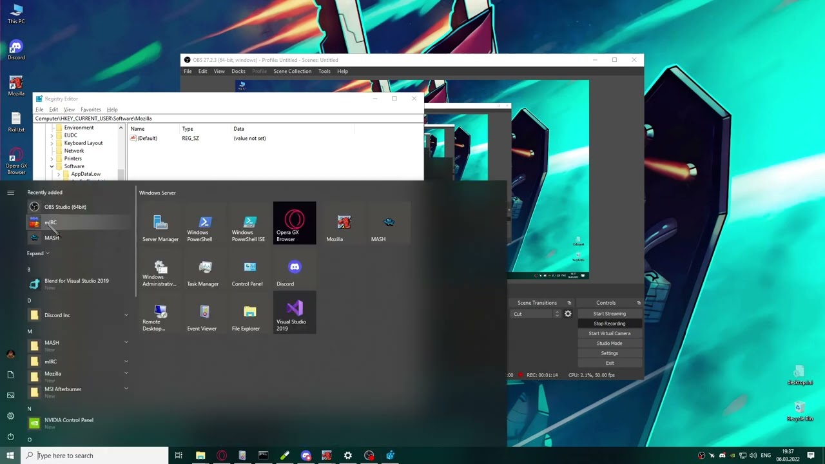This screenshot has width=825, height=464.
Task: Open File Explorer from the taskbar
Action: pyautogui.click(x=200, y=456)
